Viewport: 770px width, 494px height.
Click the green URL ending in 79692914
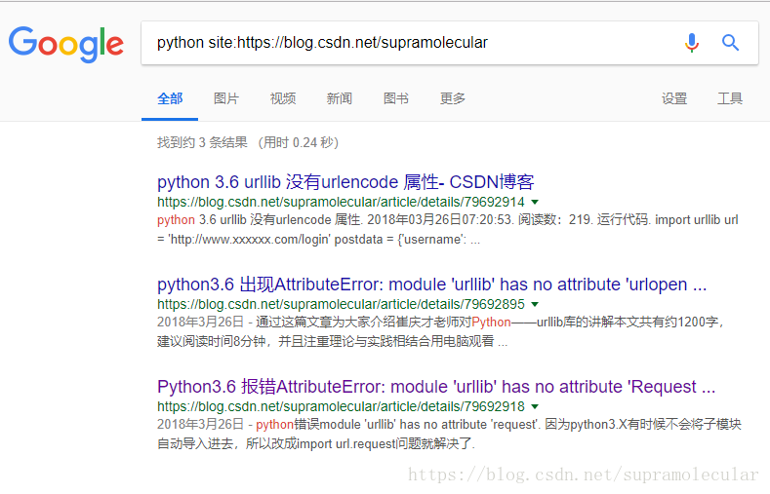(x=341, y=202)
